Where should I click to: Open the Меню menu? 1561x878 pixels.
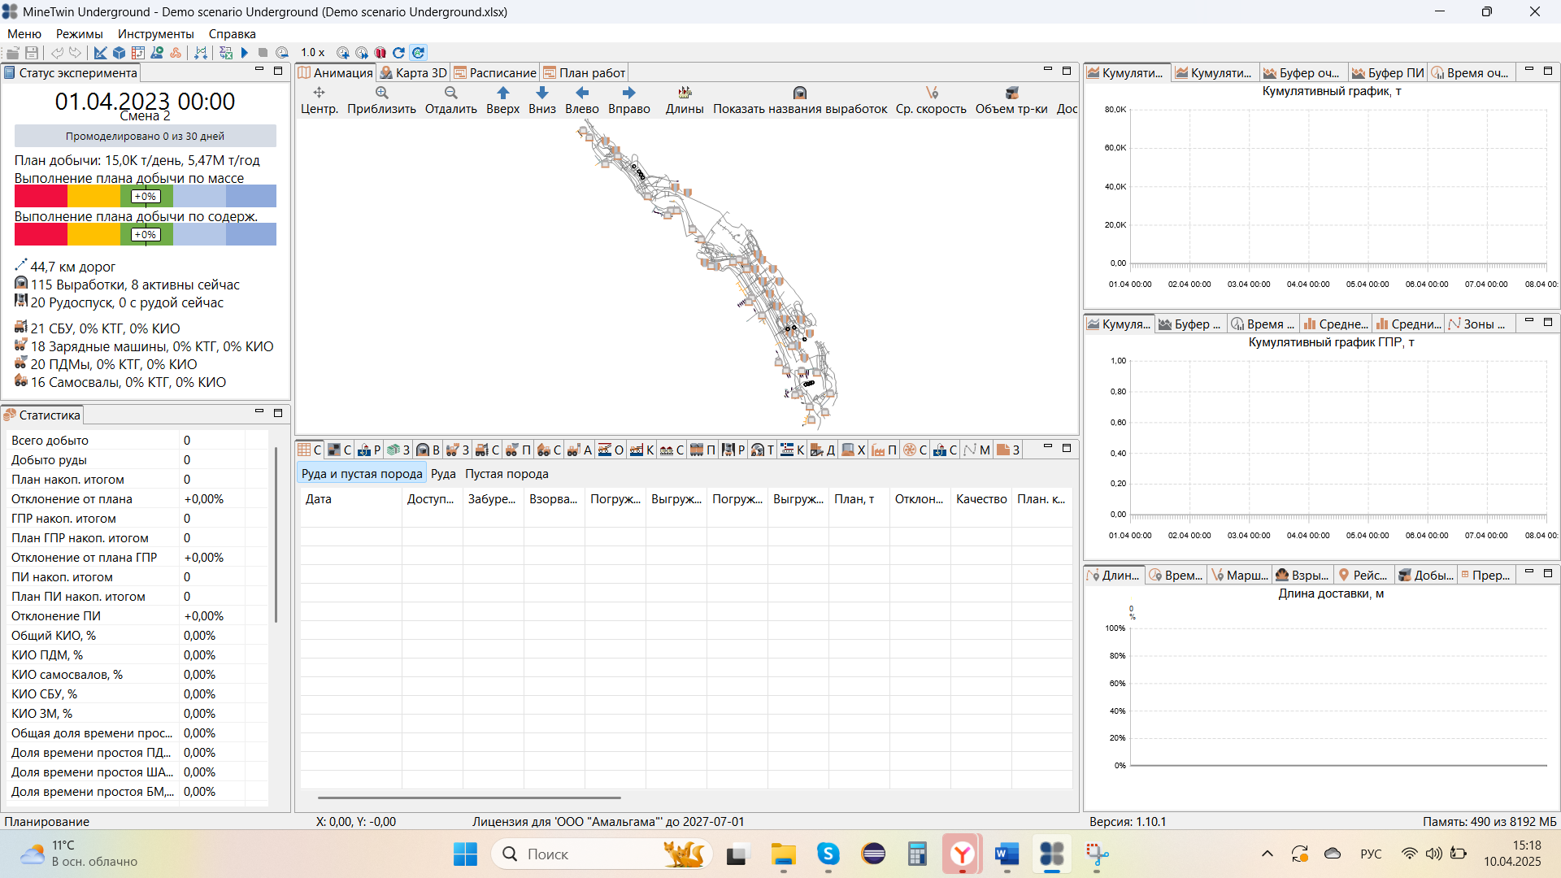click(24, 34)
